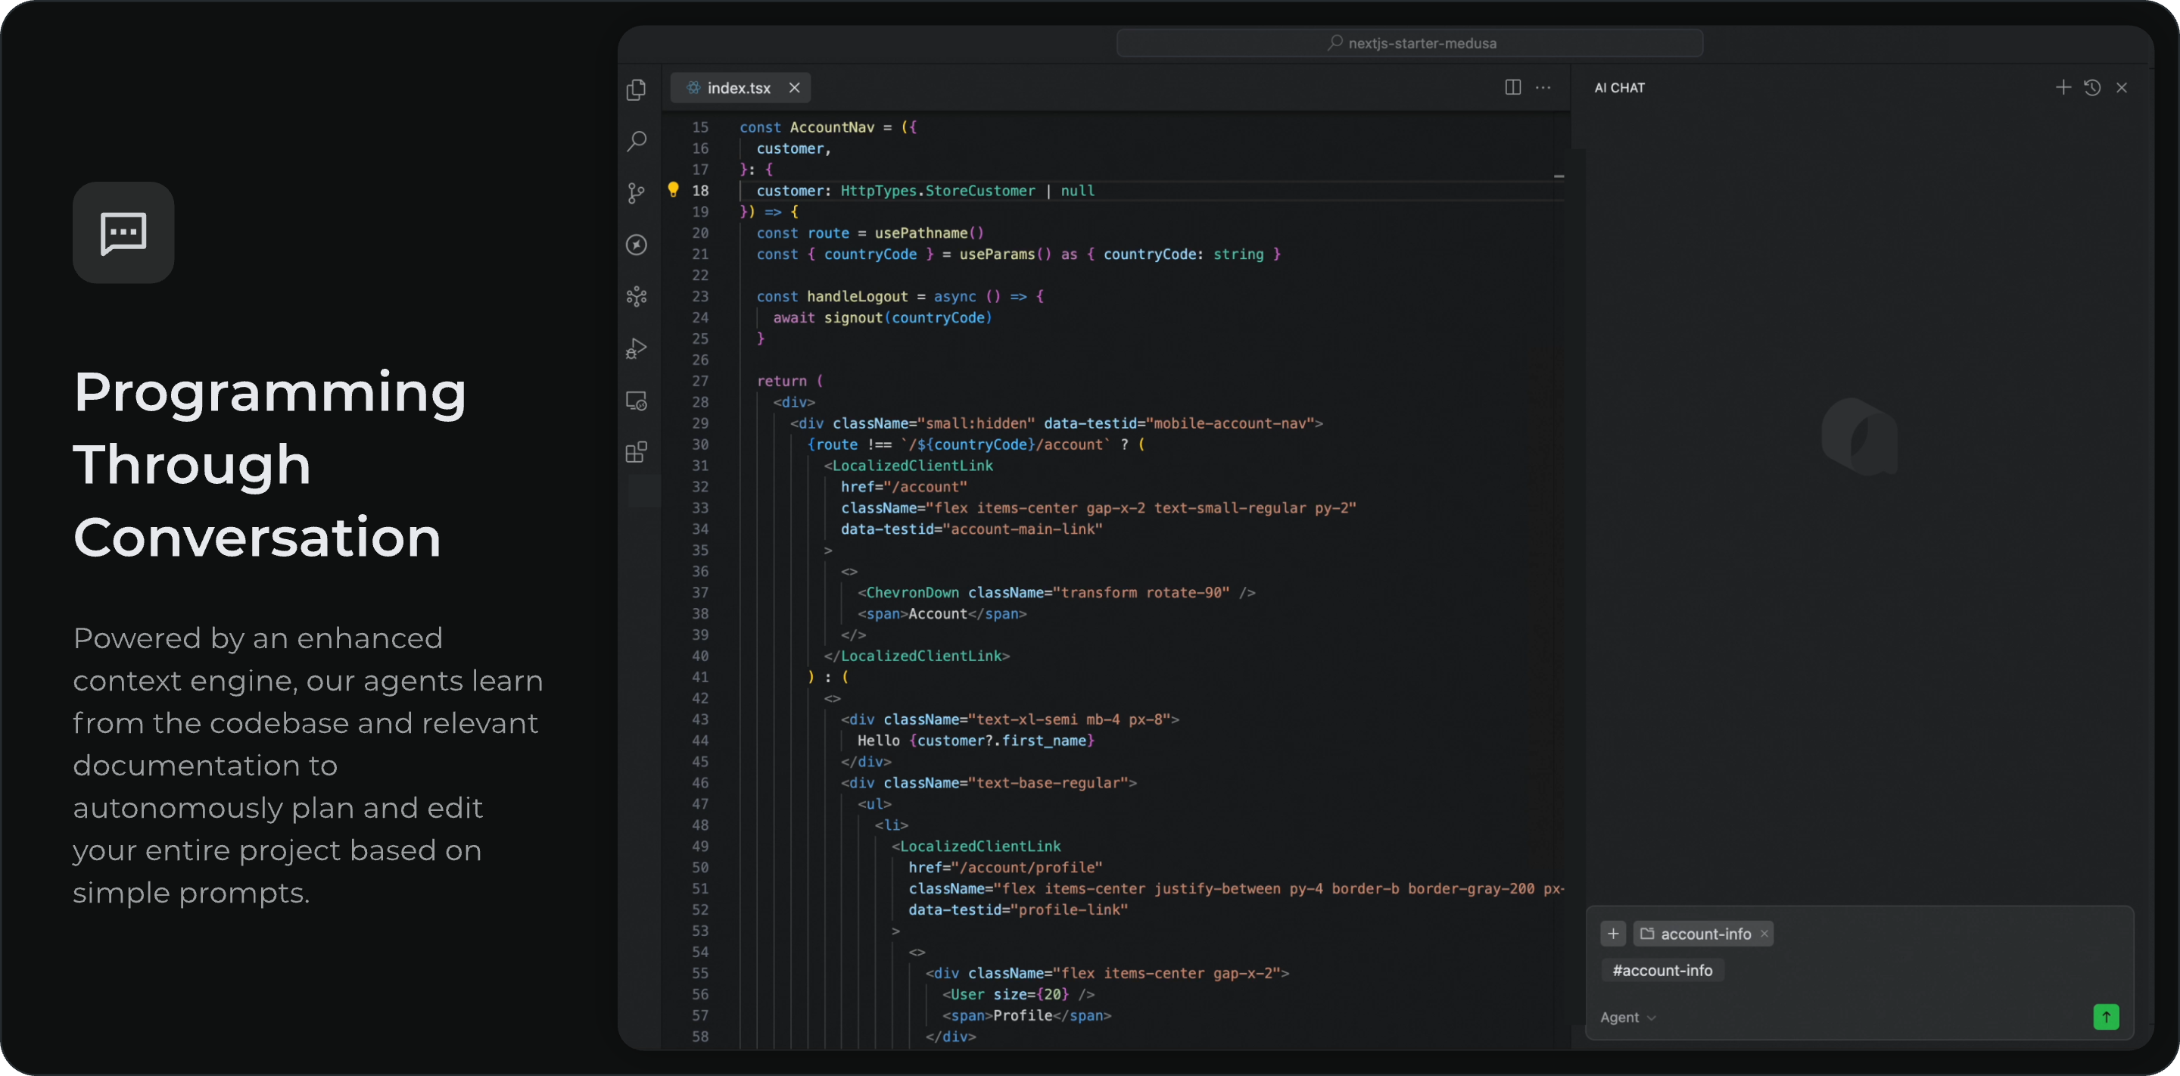2180x1076 pixels.
Task: Open the Remote Explorer monitor icon
Action: coord(637,401)
